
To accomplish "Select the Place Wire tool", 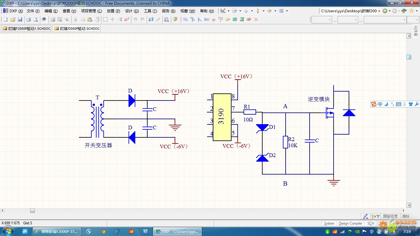I will click(x=185, y=19).
